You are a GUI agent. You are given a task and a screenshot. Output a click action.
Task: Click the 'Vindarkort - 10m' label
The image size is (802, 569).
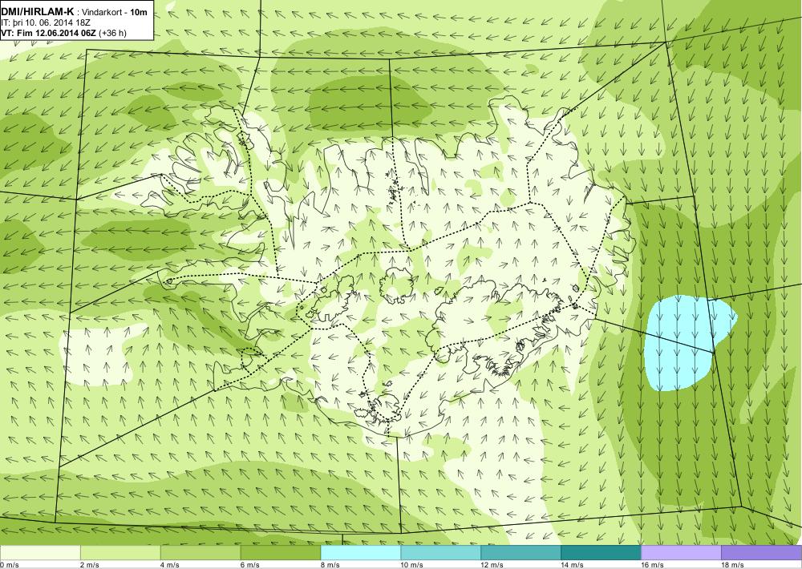pos(115,10)
